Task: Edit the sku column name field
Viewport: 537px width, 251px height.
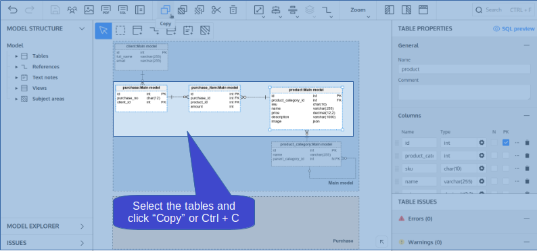Action: 419,168
